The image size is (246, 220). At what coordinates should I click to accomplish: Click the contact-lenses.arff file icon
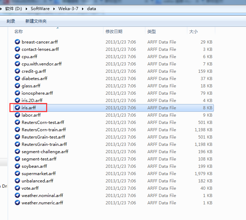tap(17, 49)
